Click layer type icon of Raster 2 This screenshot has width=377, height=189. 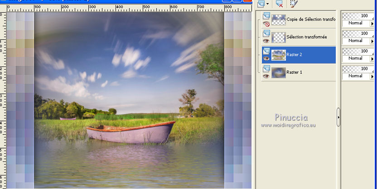(266, 51)
